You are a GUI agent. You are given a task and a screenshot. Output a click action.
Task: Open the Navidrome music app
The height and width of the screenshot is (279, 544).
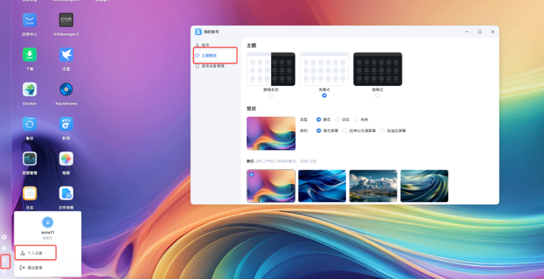point(66,89)
